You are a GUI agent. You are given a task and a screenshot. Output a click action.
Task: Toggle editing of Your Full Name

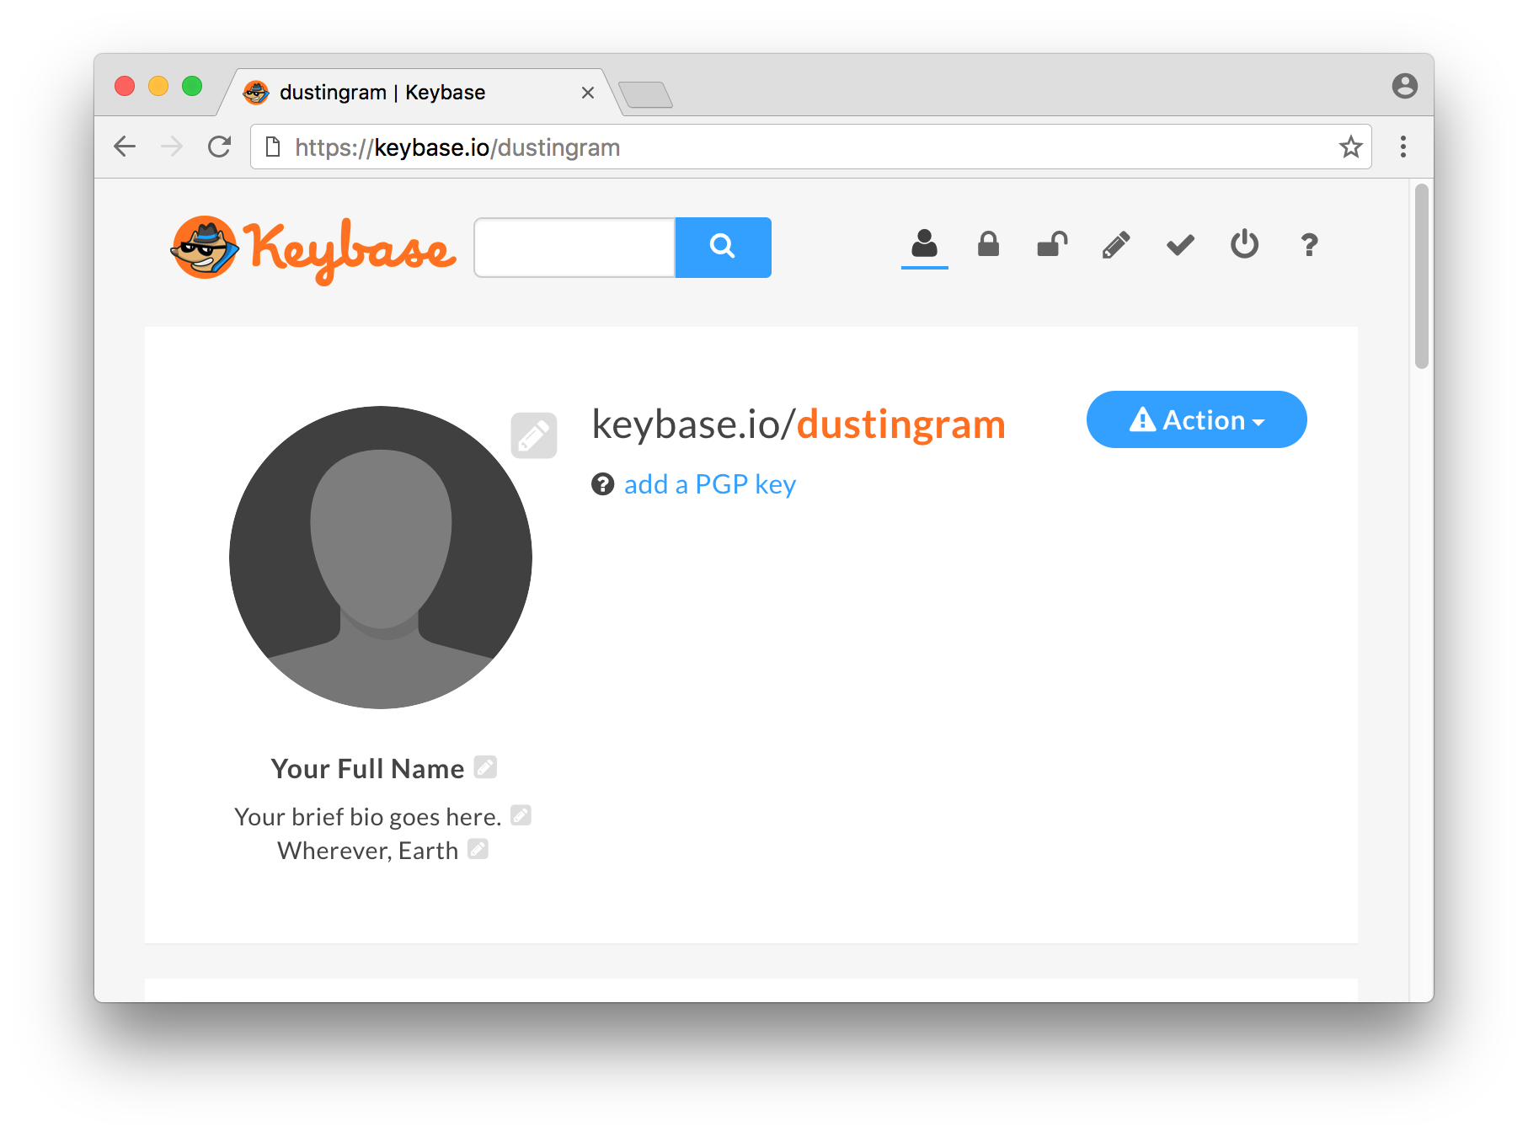(485, 766)
